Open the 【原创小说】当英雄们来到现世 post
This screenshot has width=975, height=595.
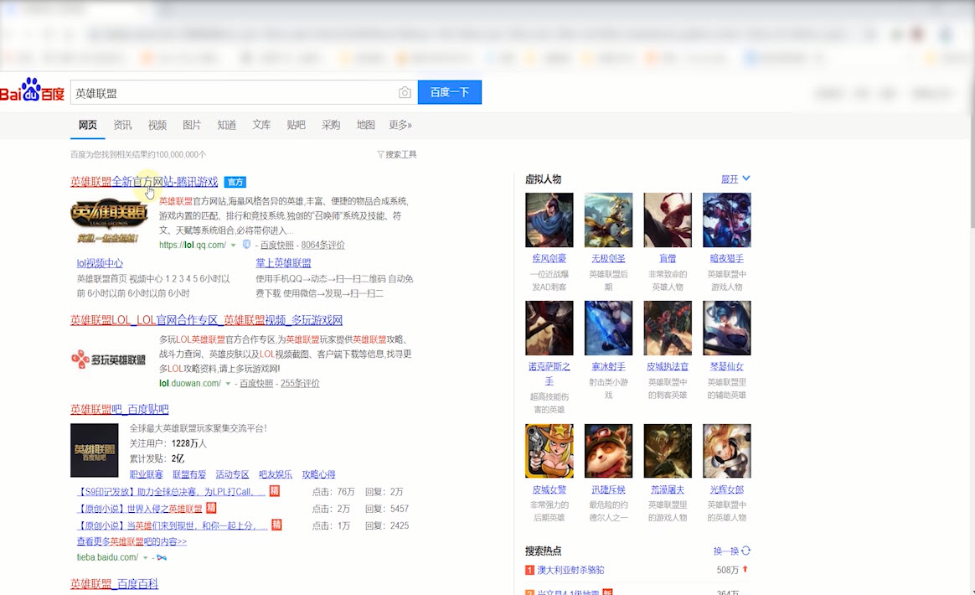pyautogui.click(x=173, y=525)
